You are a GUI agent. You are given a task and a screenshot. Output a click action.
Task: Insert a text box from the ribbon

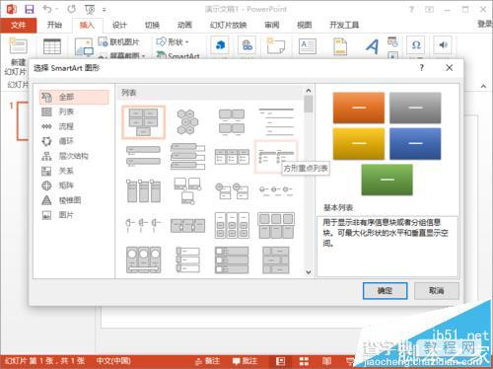pyautogui.click(x=308, y=46)
